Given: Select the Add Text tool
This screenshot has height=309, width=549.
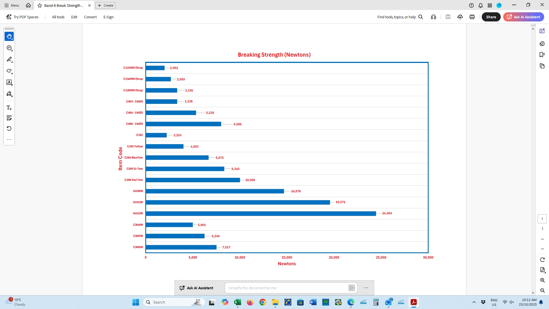Looking at the screenshot, I should (9, 108).
